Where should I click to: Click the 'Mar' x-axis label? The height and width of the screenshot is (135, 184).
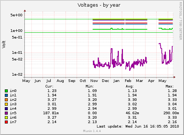(140, 81)
